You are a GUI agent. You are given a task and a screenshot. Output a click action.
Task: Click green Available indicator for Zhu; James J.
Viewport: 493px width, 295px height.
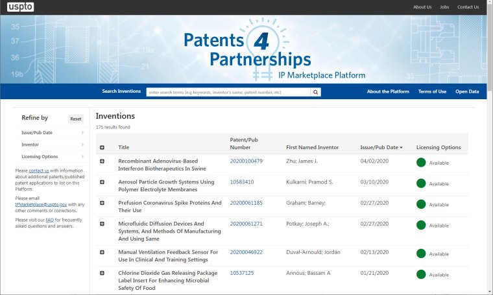[421, 163]
